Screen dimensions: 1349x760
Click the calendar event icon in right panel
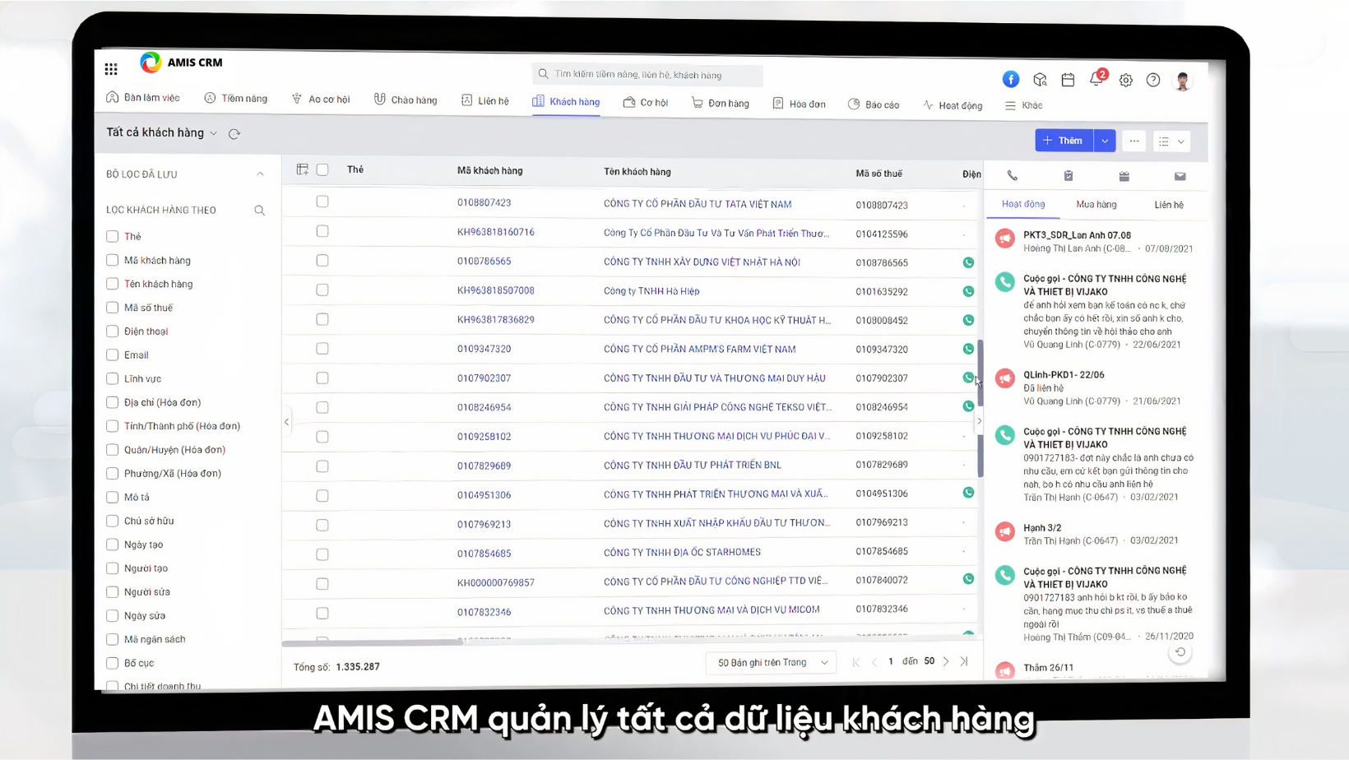click(1124, 176)
